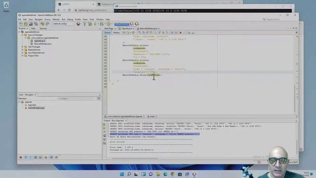Open File Explorer from the taskbar

tap(158, 174)
